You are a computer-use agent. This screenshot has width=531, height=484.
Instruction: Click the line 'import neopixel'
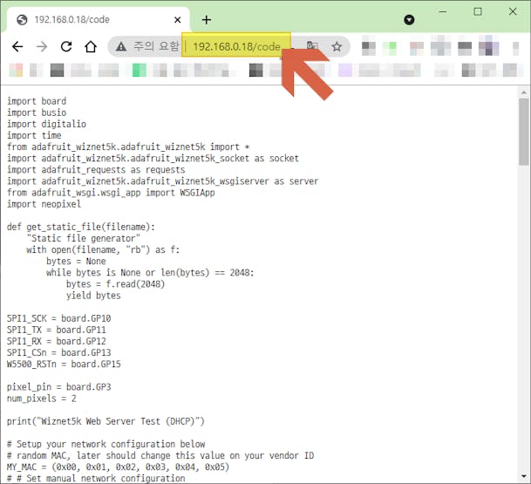44,204
